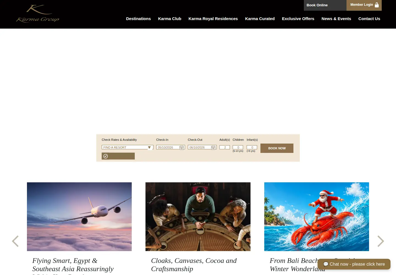
Task: Go to the previous carousel slide arrow
Action: point(15,241)
